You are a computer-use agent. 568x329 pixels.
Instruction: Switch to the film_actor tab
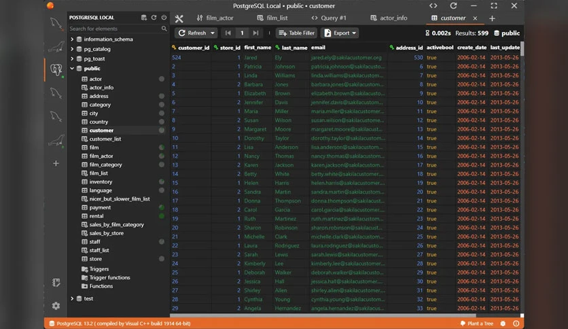pos(215,18)
